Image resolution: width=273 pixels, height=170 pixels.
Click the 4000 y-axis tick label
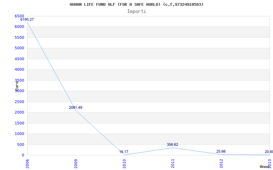tap(19, 70)
